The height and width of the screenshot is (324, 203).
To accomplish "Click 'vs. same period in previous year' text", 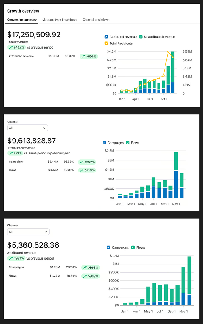I will coord(47,153).
